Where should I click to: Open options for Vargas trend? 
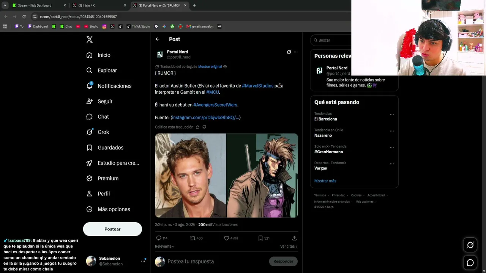click(x=392, y=164)
